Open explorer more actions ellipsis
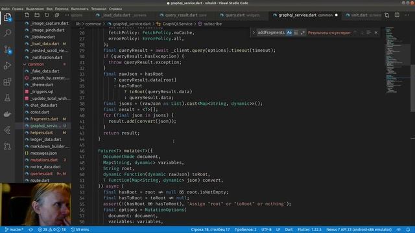 click(67, 15)
